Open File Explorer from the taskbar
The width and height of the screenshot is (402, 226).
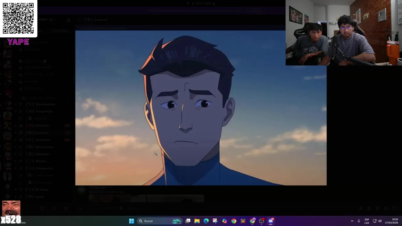pos(197,221)
